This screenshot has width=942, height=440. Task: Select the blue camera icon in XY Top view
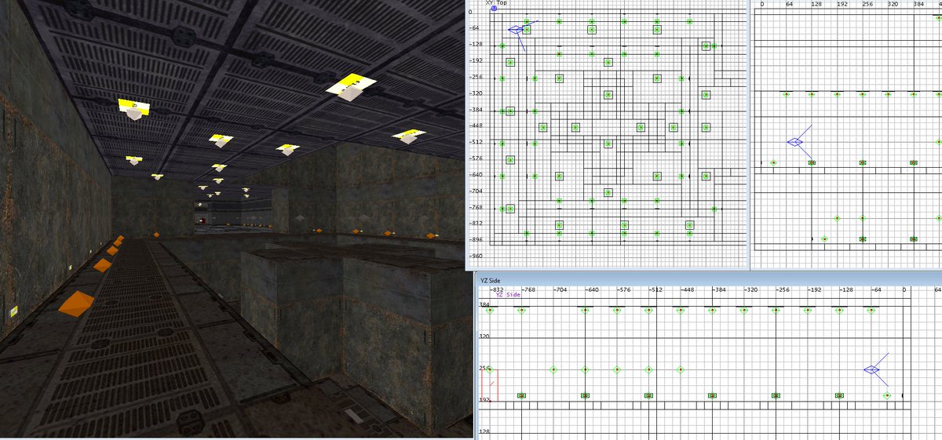516,30
